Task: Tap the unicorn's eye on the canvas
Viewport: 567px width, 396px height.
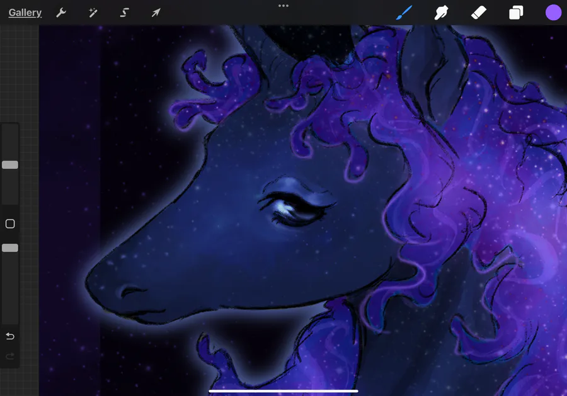Action: 297,210
